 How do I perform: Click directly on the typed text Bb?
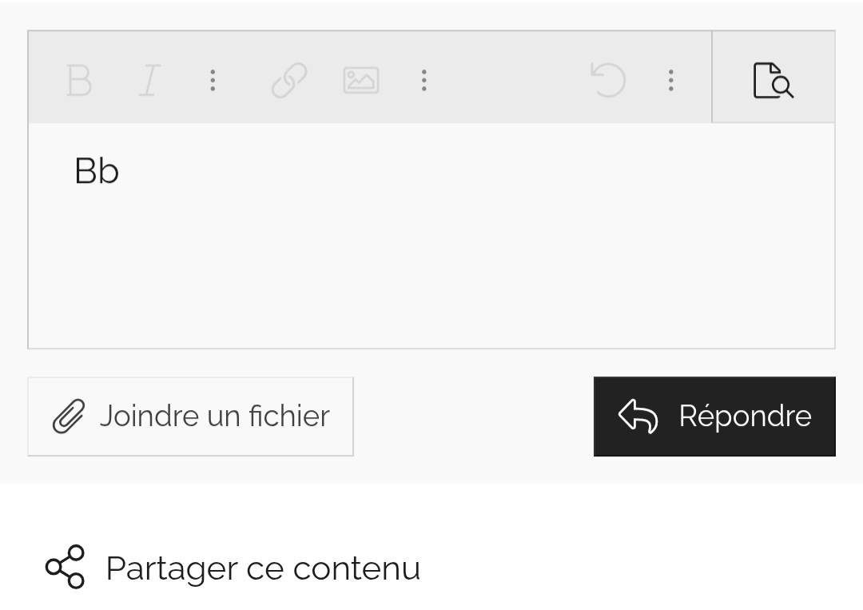tap(97, 170)
